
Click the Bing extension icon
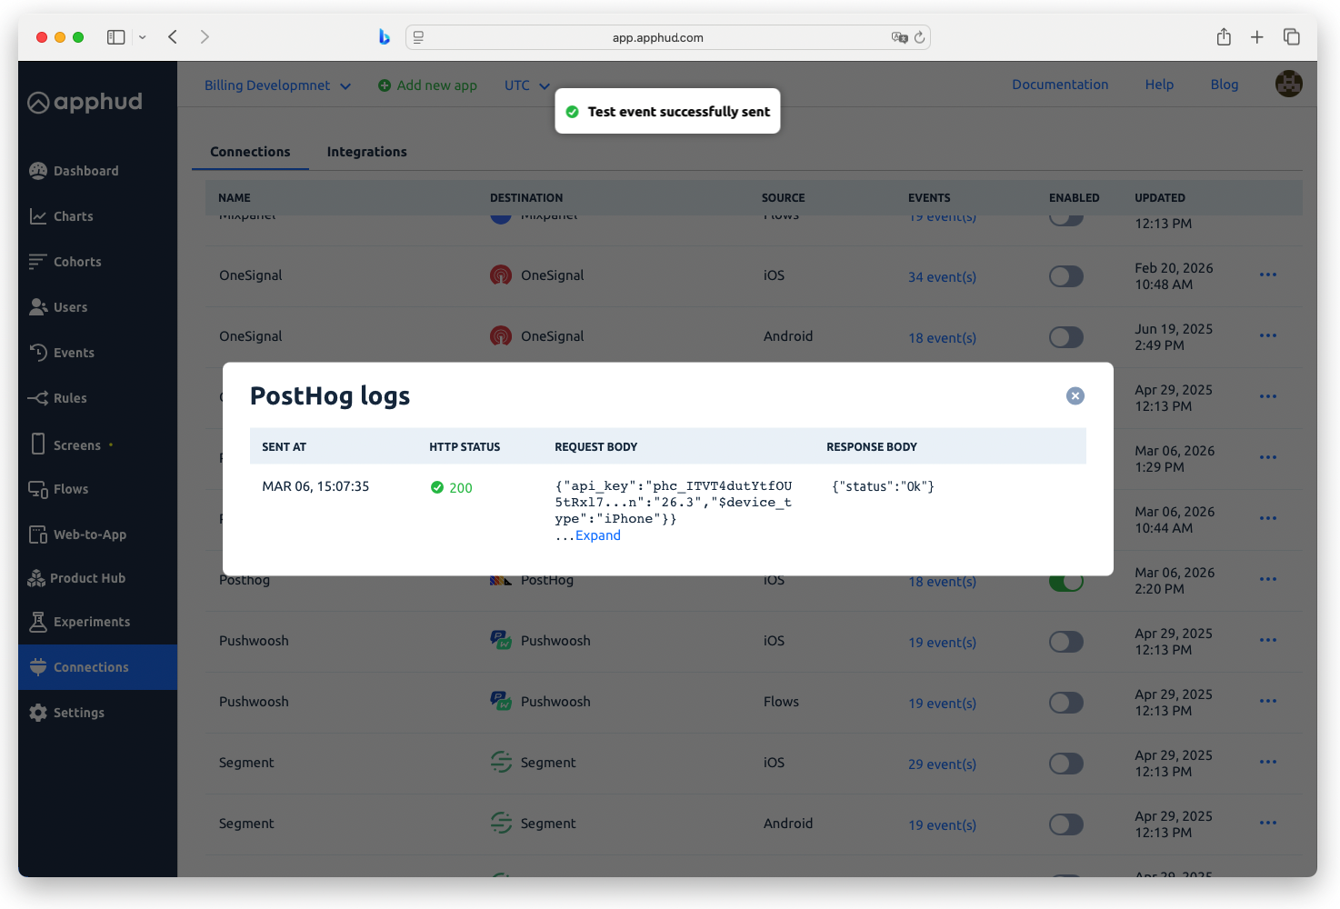pyautogui.click(x=385, y=37)
